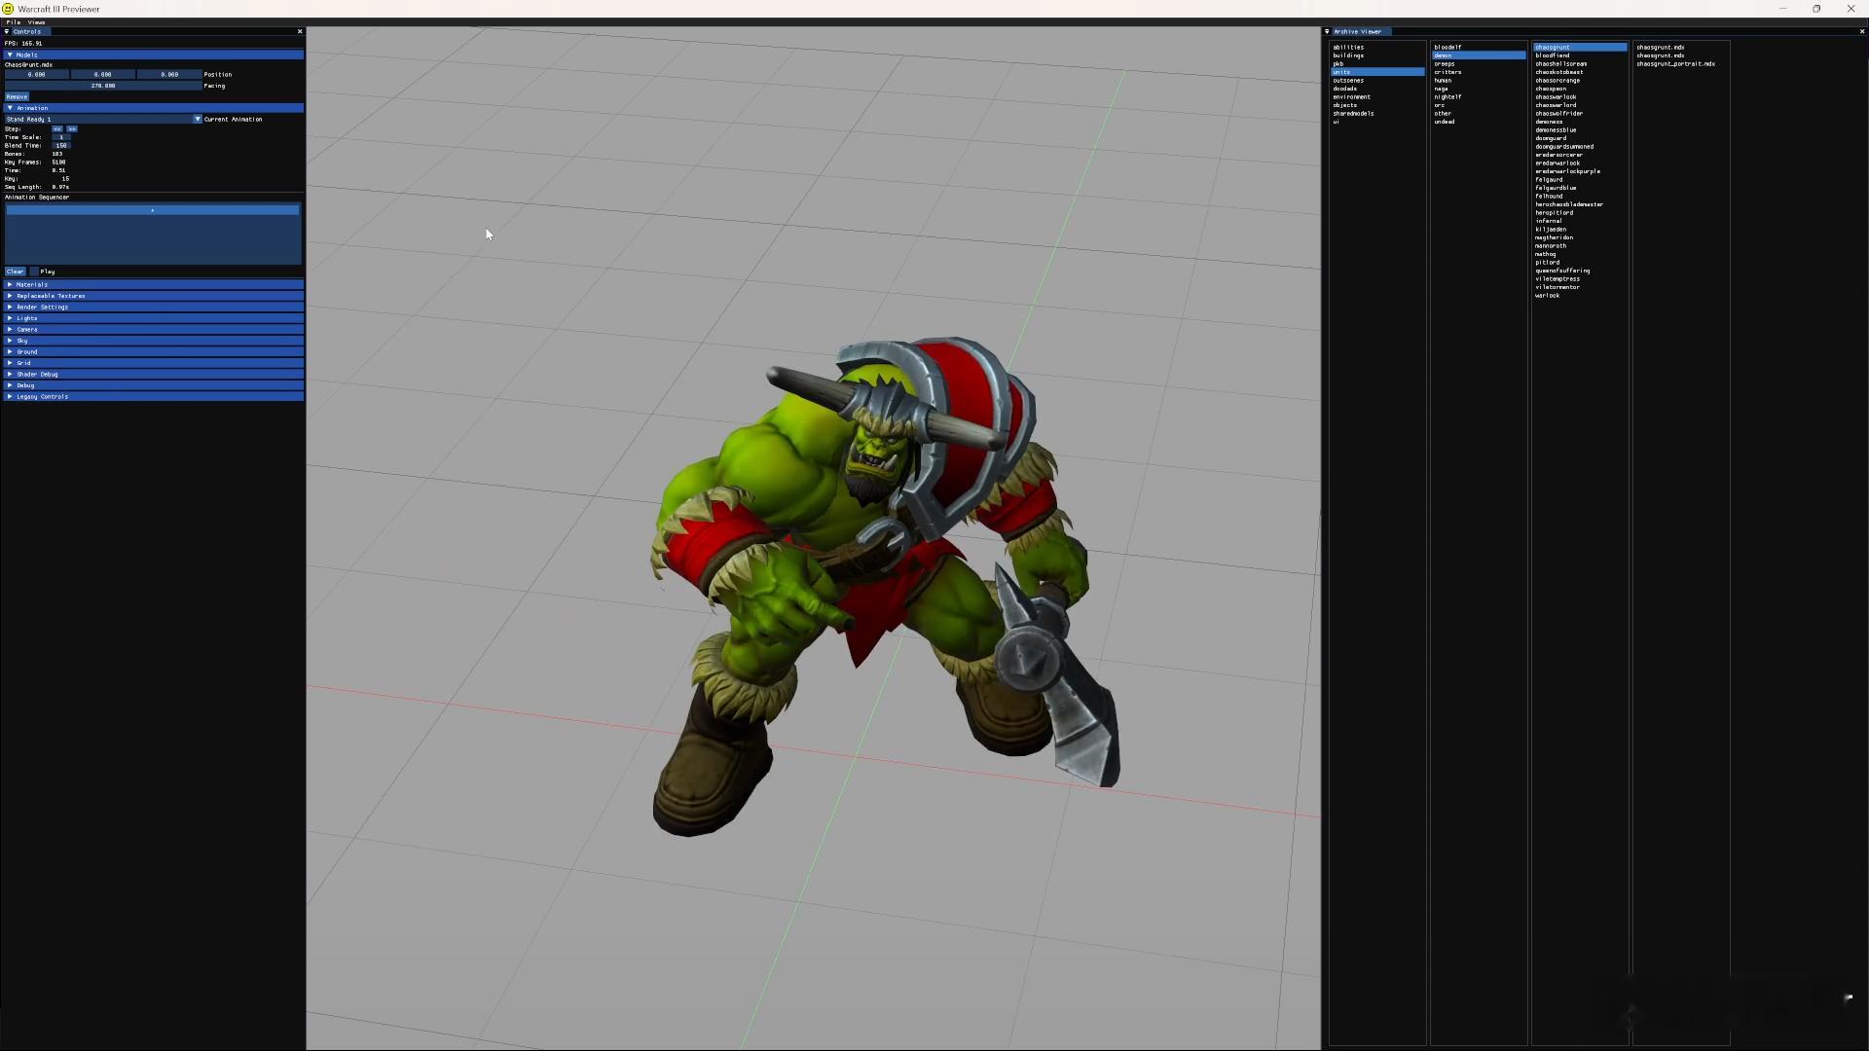This screenshot has height=1051, width=1869.
Task: Expand the Legacy Controls section
Action: tap(154, 396)
